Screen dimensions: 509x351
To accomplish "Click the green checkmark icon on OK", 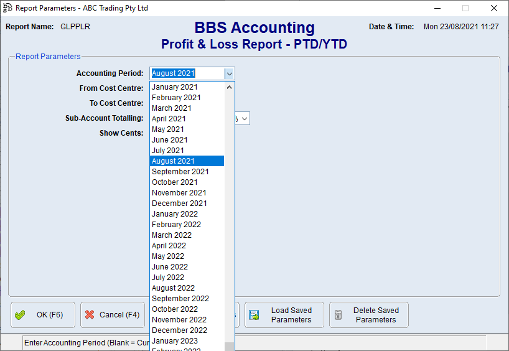I will coord(20,315).
